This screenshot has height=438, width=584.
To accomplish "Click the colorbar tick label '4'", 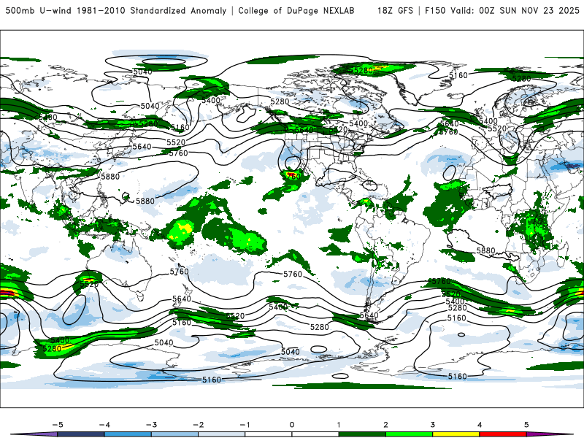I will point(480,425).
